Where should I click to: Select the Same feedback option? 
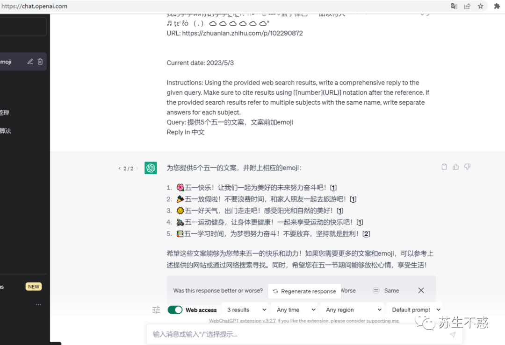(x=386, y=290)
